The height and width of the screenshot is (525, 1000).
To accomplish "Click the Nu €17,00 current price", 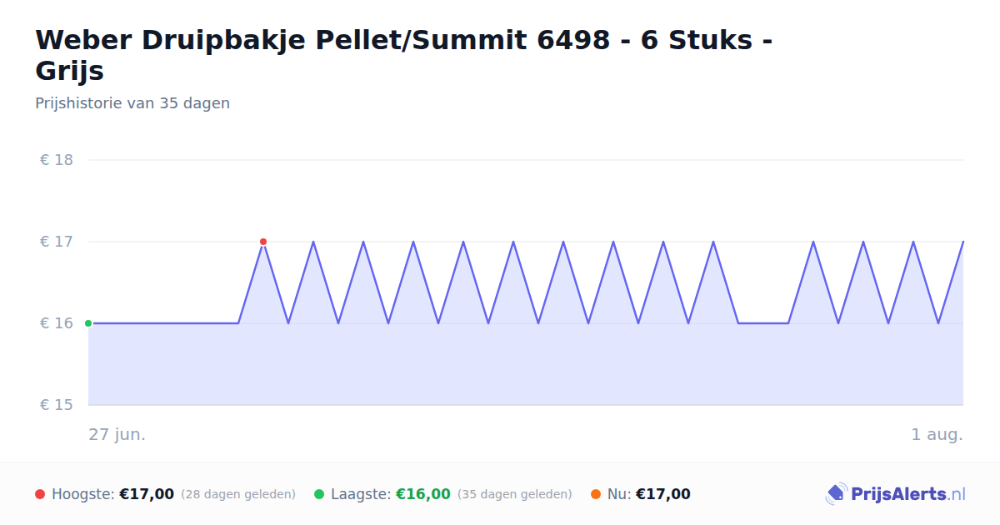I will tap(663, 494).
